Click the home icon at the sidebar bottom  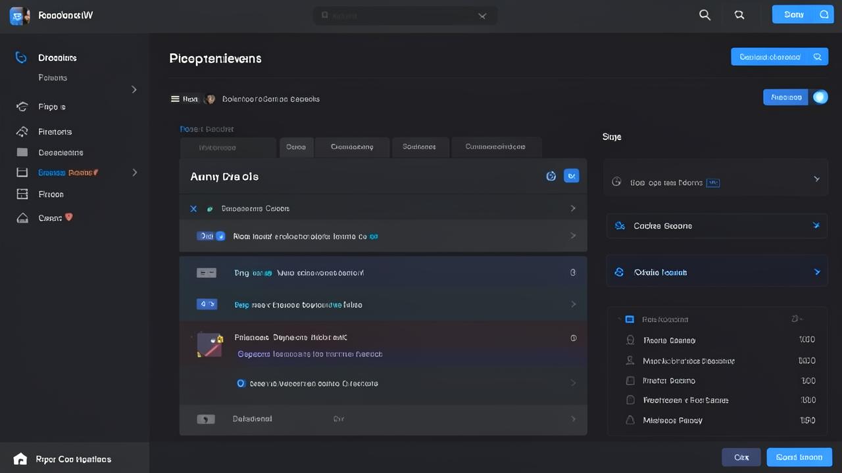[20, 459]
